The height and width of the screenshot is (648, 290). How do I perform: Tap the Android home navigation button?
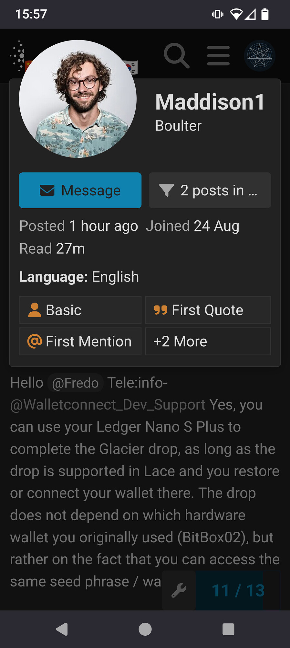tap(145, 630)
